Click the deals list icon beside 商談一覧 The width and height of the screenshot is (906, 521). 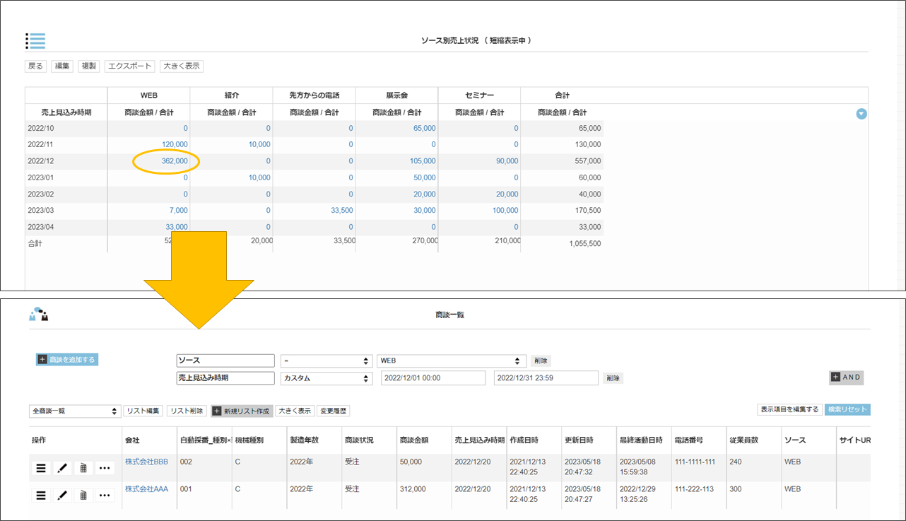pos(39,315)
